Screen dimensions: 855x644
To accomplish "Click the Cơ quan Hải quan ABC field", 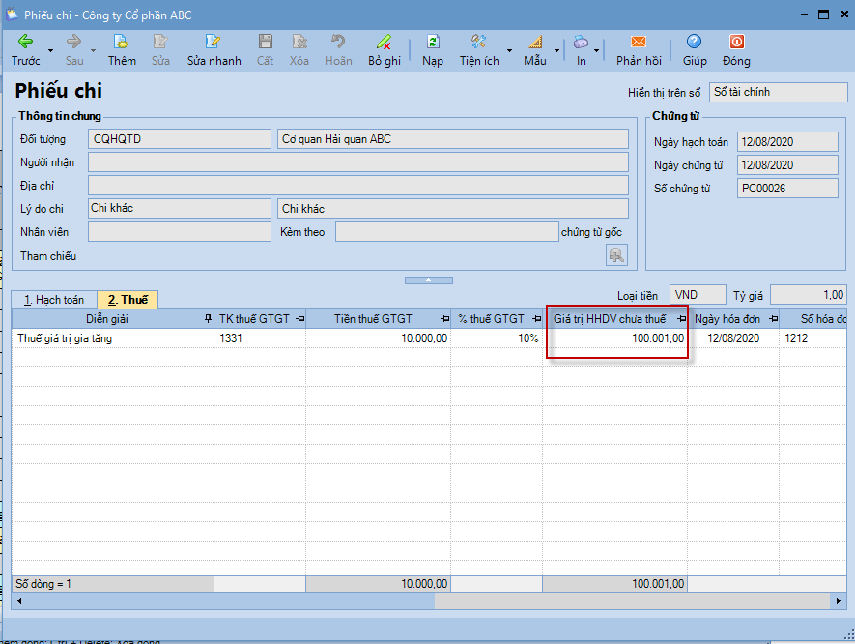I will click(x=452, y=138).
